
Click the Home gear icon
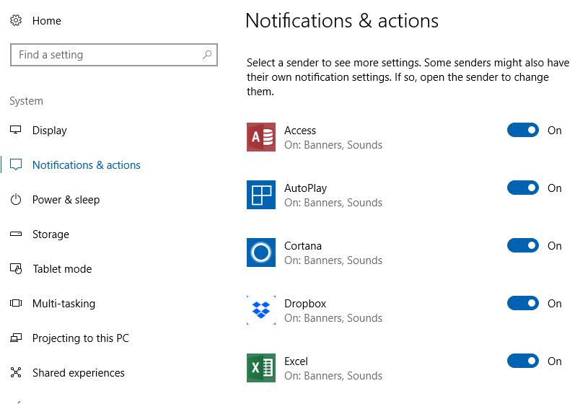16,20
